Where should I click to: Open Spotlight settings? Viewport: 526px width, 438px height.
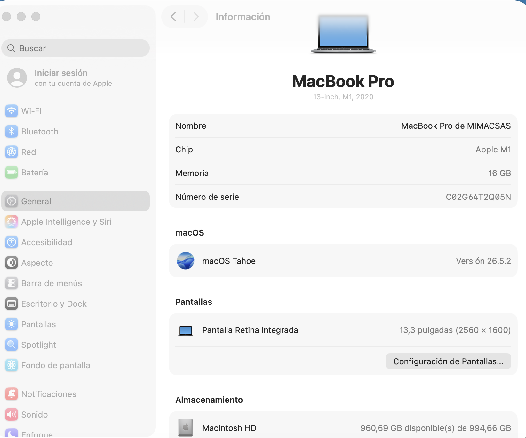pyautogui.click(x=76, y=345)
